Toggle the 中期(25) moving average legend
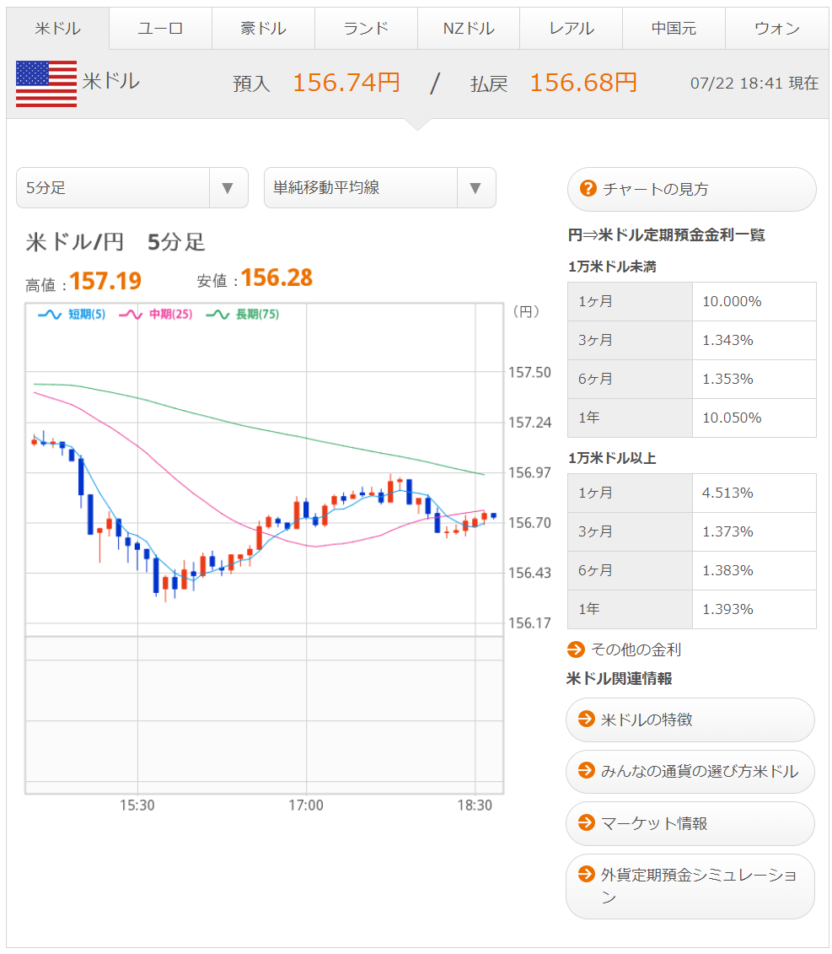This screenshot has width=832, height=954. click(157, 315)
